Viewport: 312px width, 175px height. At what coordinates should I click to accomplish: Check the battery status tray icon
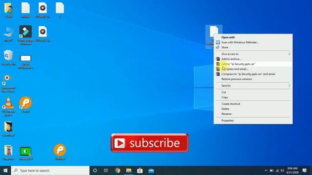click(272, 171)
